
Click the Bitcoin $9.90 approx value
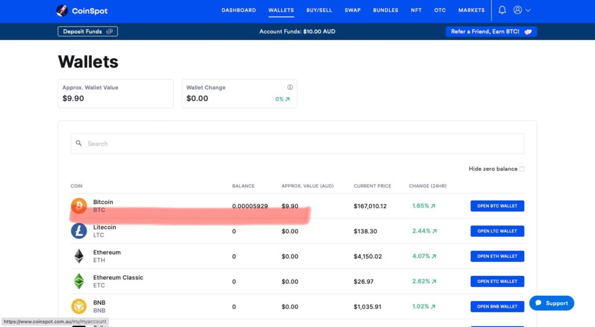pos(290,206)
